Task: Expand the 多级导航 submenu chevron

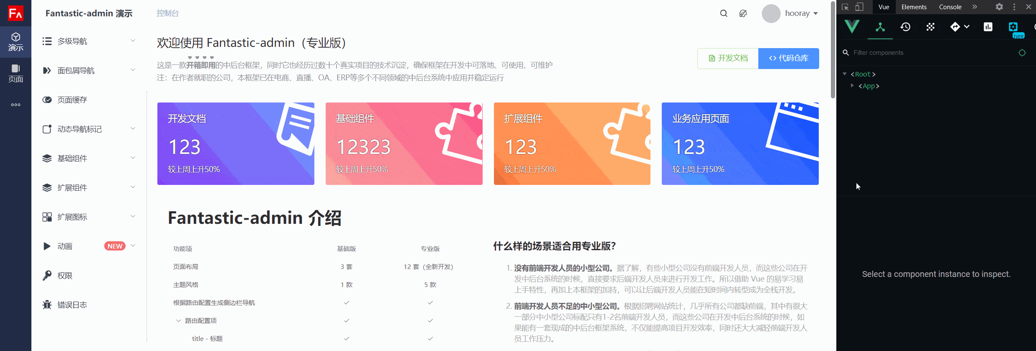Action: pos(133,41)
